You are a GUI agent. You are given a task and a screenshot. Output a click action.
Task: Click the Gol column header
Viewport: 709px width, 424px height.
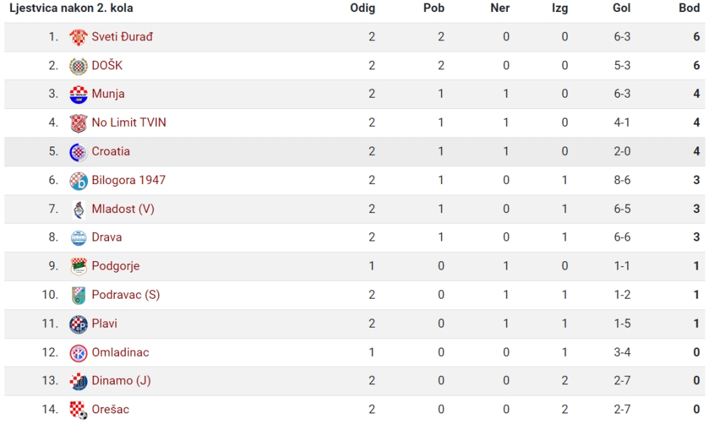coord(621,8)
